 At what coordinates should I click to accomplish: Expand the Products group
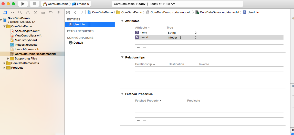pos(5,68)
